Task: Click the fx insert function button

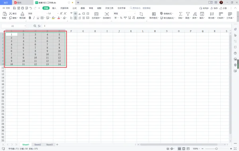Action: point(39,26)
